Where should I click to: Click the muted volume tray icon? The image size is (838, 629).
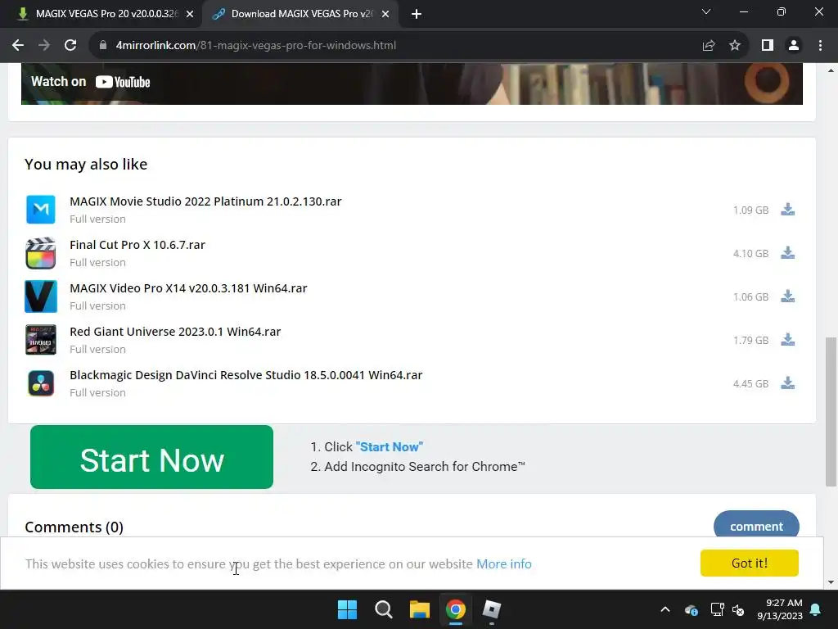point(738,609)
